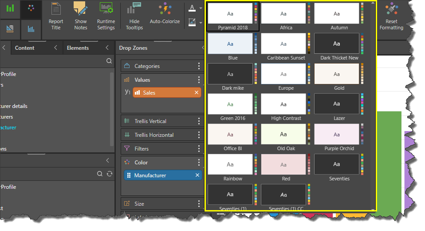
Task: Select the Caribbean Sunset theme
Action: click(x=283, y=44)
